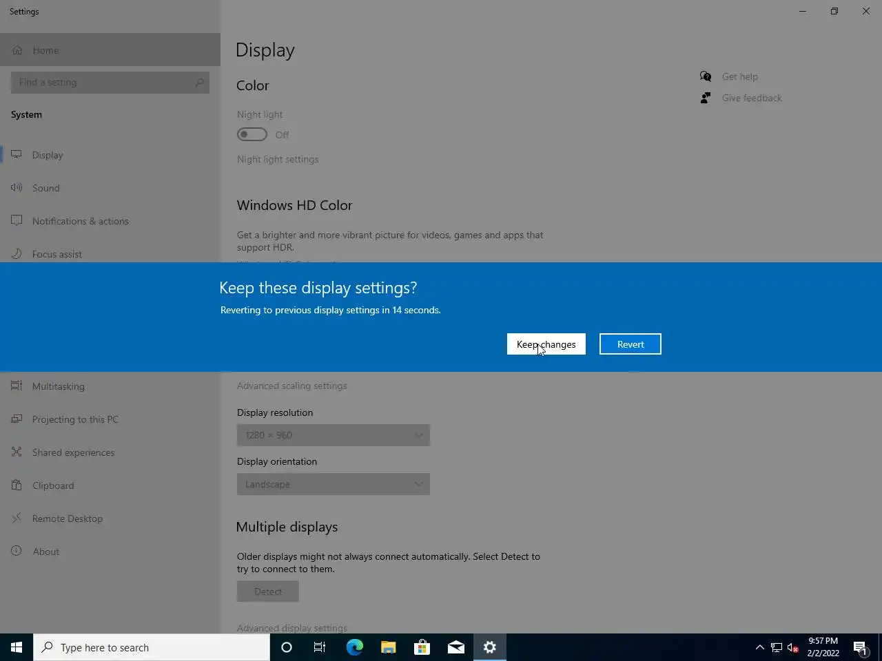Launch Microsoft Edge from the taskbar

coord(354,647)
